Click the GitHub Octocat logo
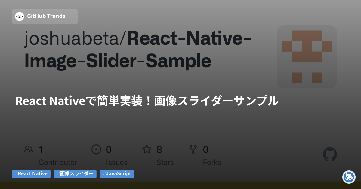This screenshot has height=189, width=361. [330, 154]
